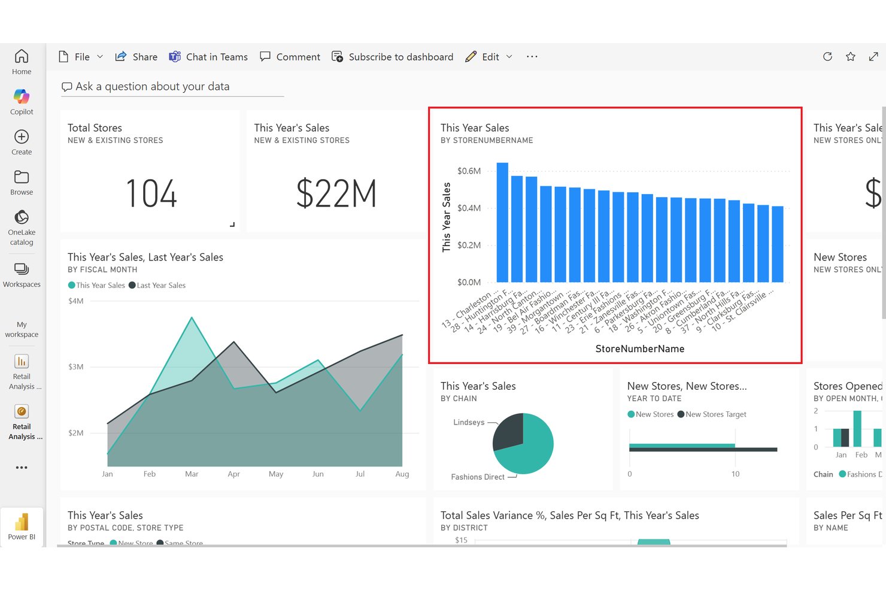Add a Comment to the dashboard
886x591 pixels.
pyautogui.click(x=290, y=57)
